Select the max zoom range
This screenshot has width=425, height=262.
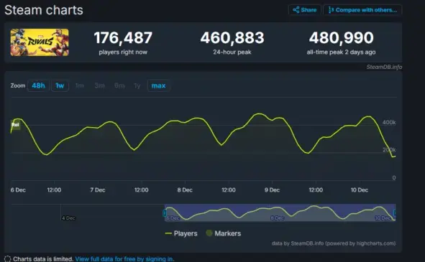coord(158,86)
